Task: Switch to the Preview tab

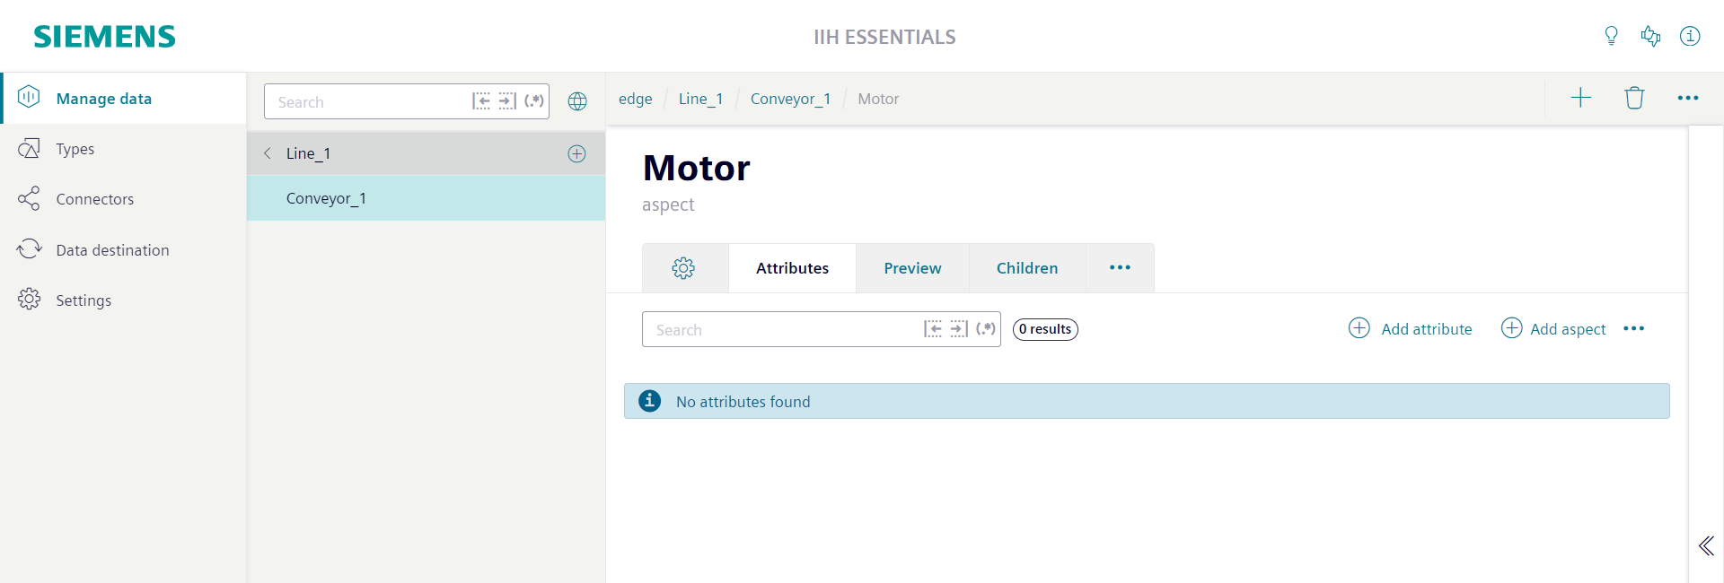Action: [x=912, y=268]
